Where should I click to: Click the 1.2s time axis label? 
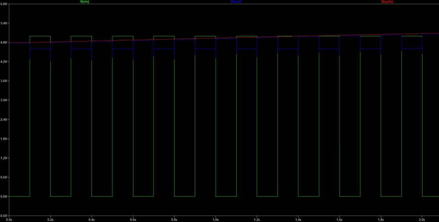[x=257, y=220]
